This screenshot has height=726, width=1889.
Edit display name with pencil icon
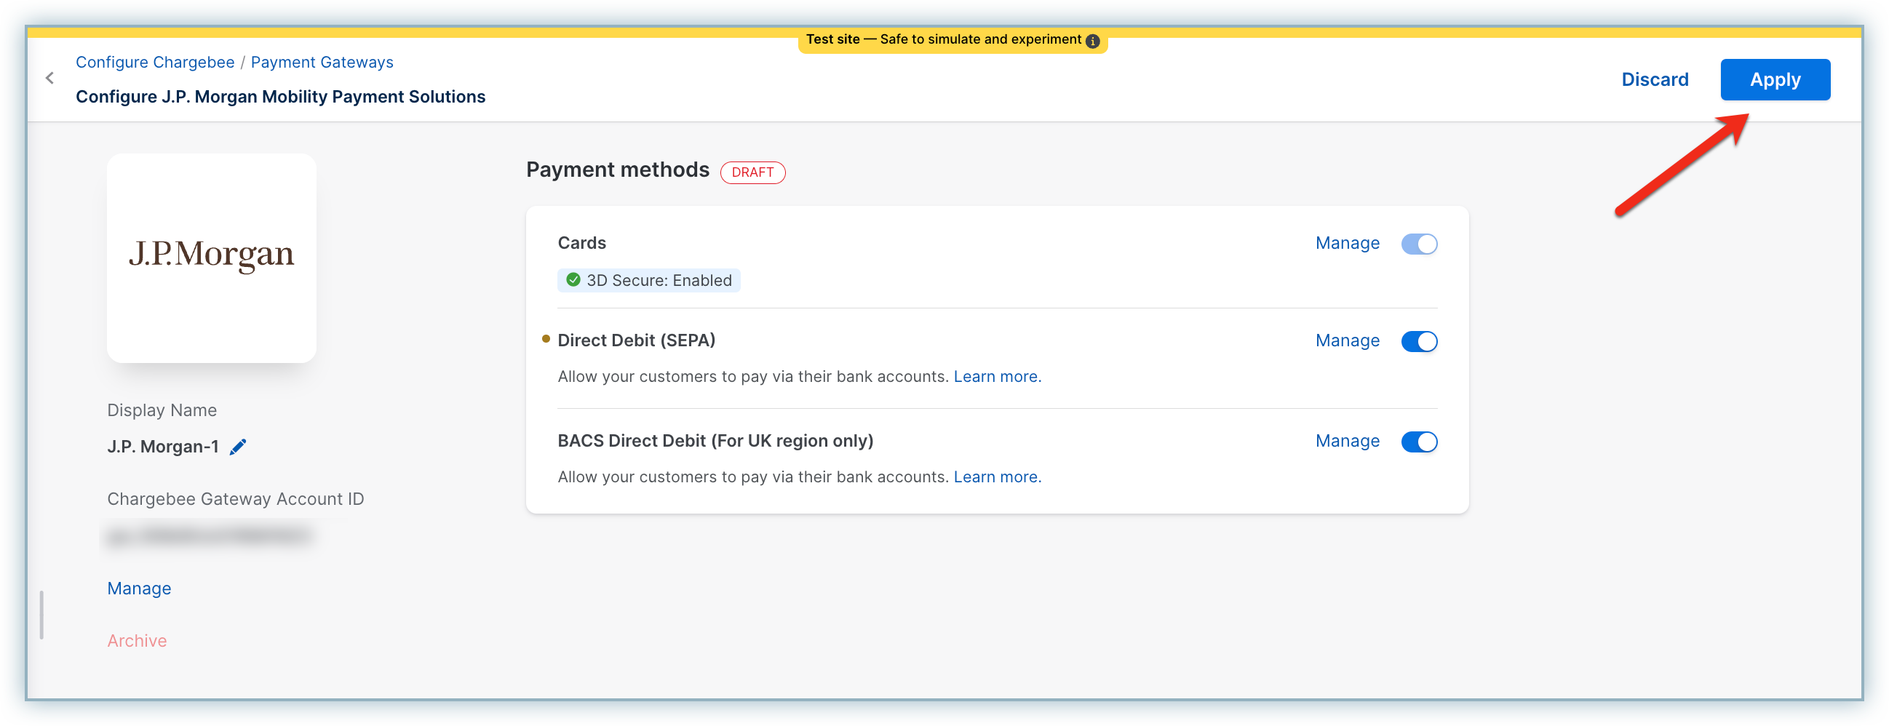tap(238, 447)
